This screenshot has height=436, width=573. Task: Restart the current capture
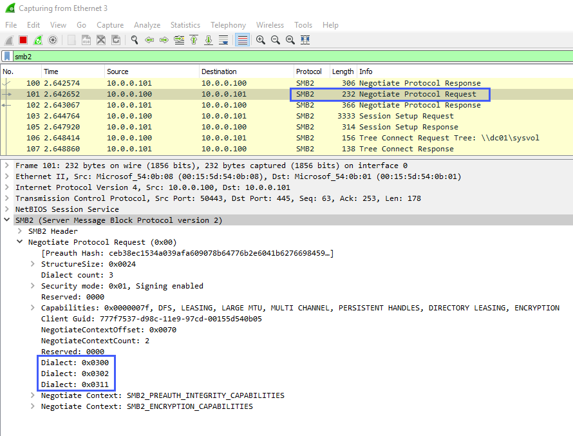point(38,40)
